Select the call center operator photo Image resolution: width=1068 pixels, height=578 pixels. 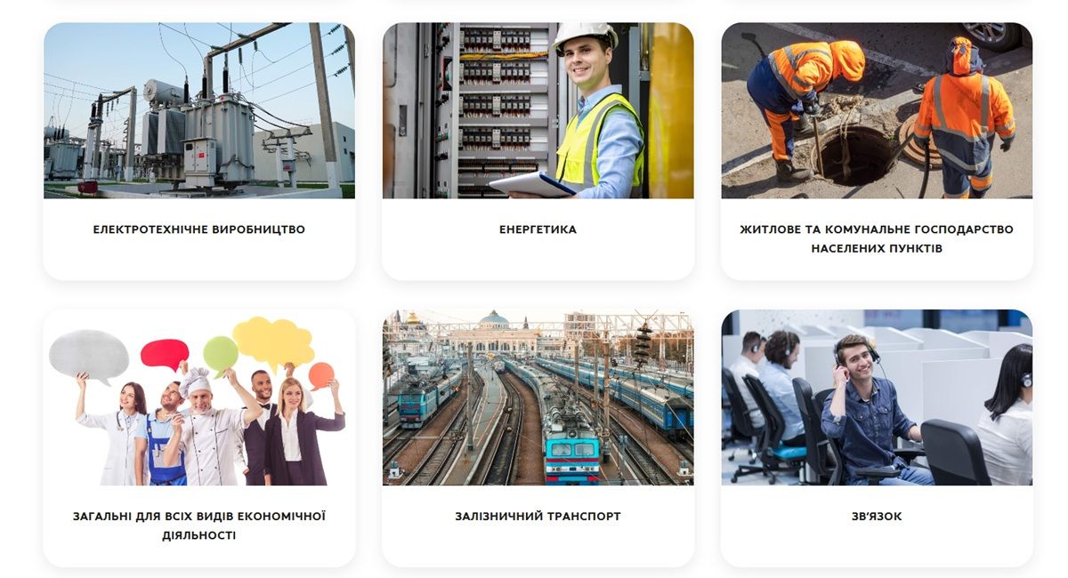tap(877, 397)
